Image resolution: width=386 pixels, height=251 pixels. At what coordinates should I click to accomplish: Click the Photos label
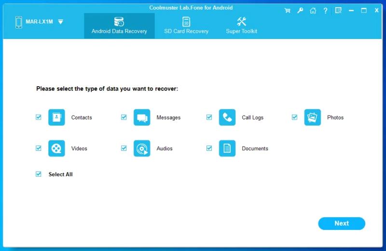point(335,118)
